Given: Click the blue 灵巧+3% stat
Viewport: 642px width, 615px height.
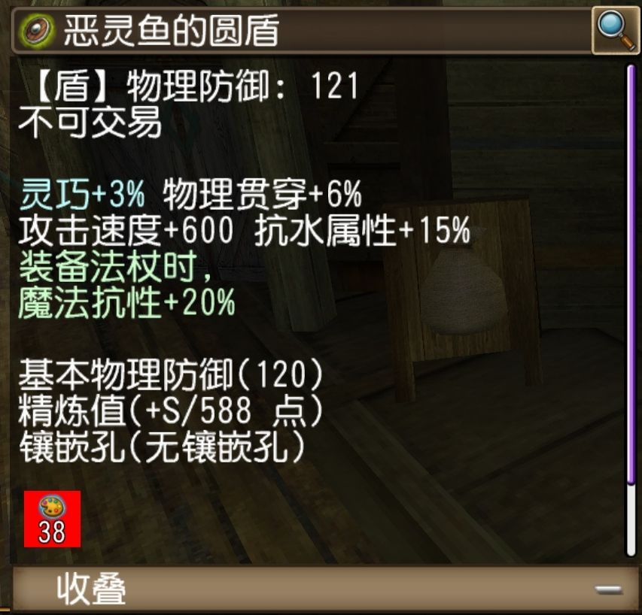Looking at the screenshot, I should [x=82, y=194].
